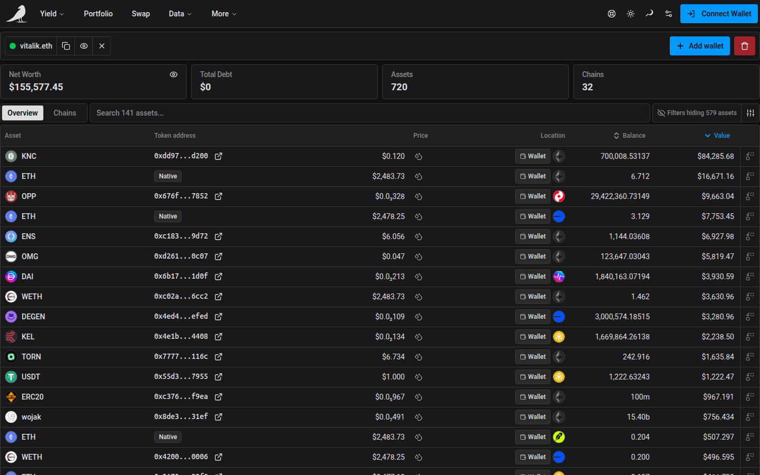Click Native badge in ETH $16,671.16 row

click(x=168, y=176)
